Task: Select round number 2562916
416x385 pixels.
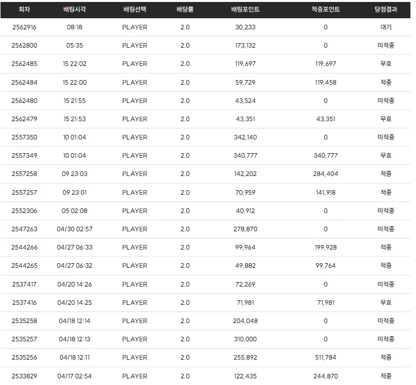Action: (24, 27)
